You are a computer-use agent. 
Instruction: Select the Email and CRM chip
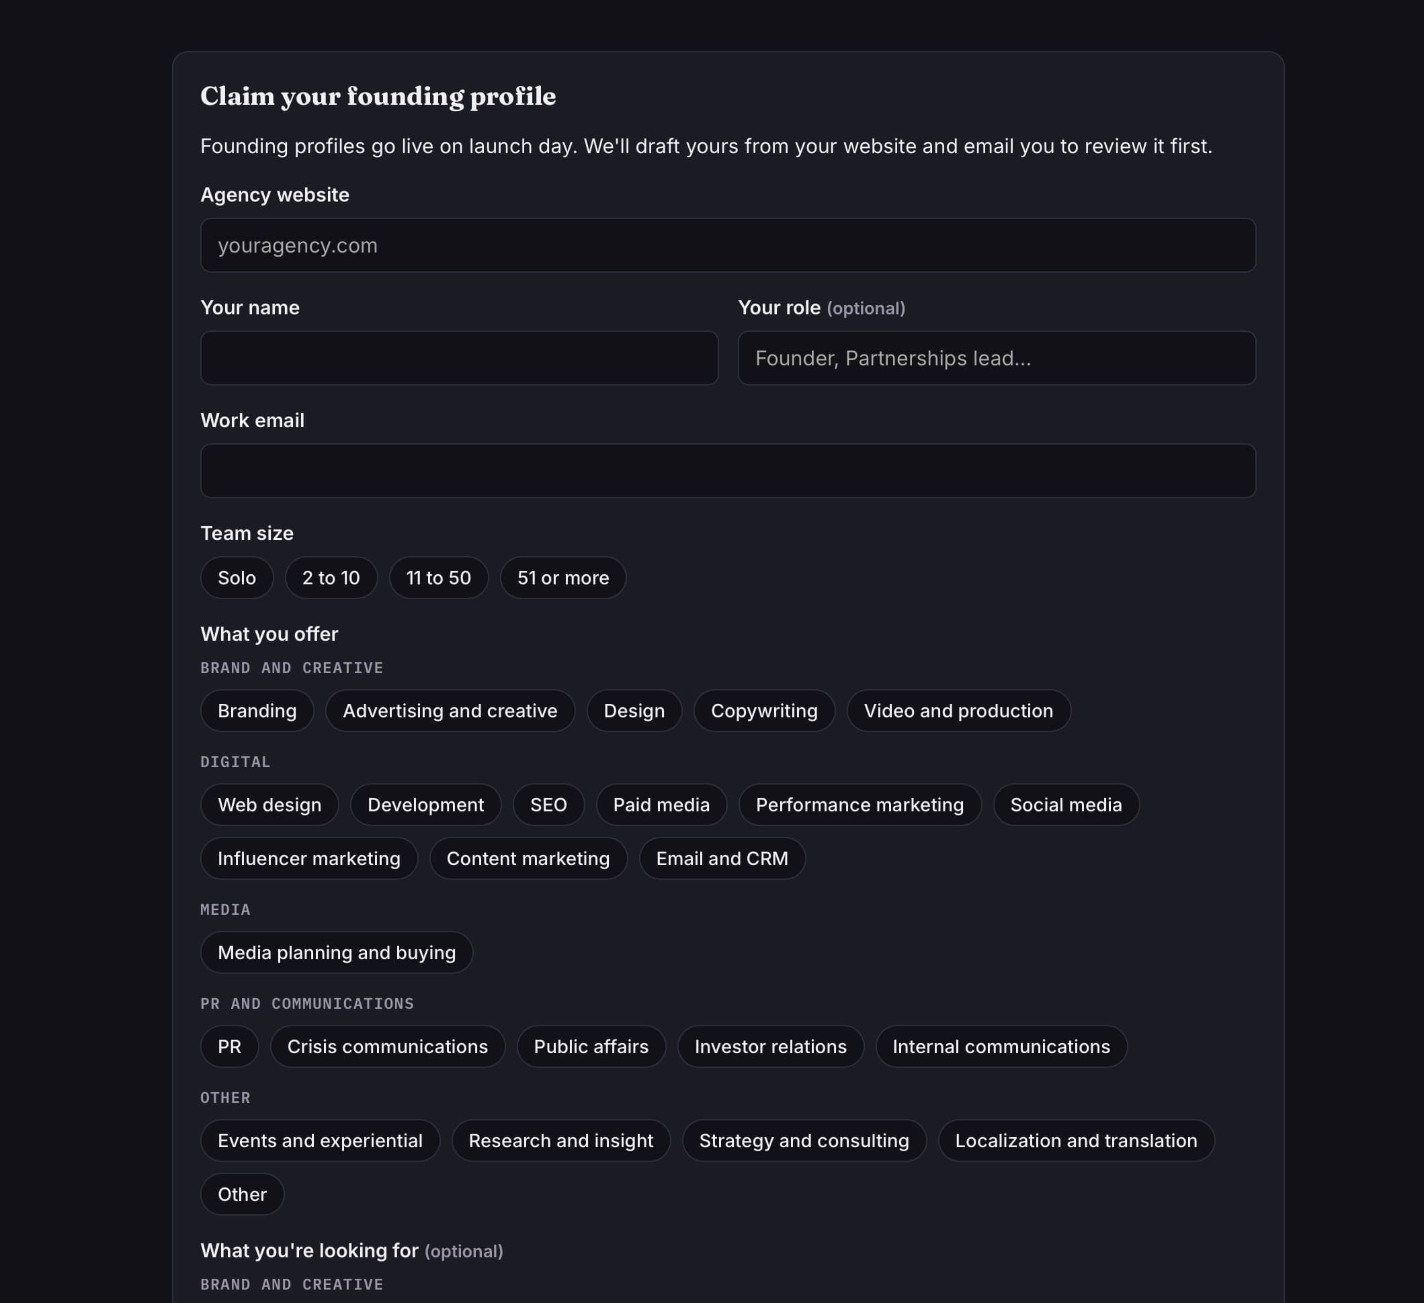click(722, 858)
